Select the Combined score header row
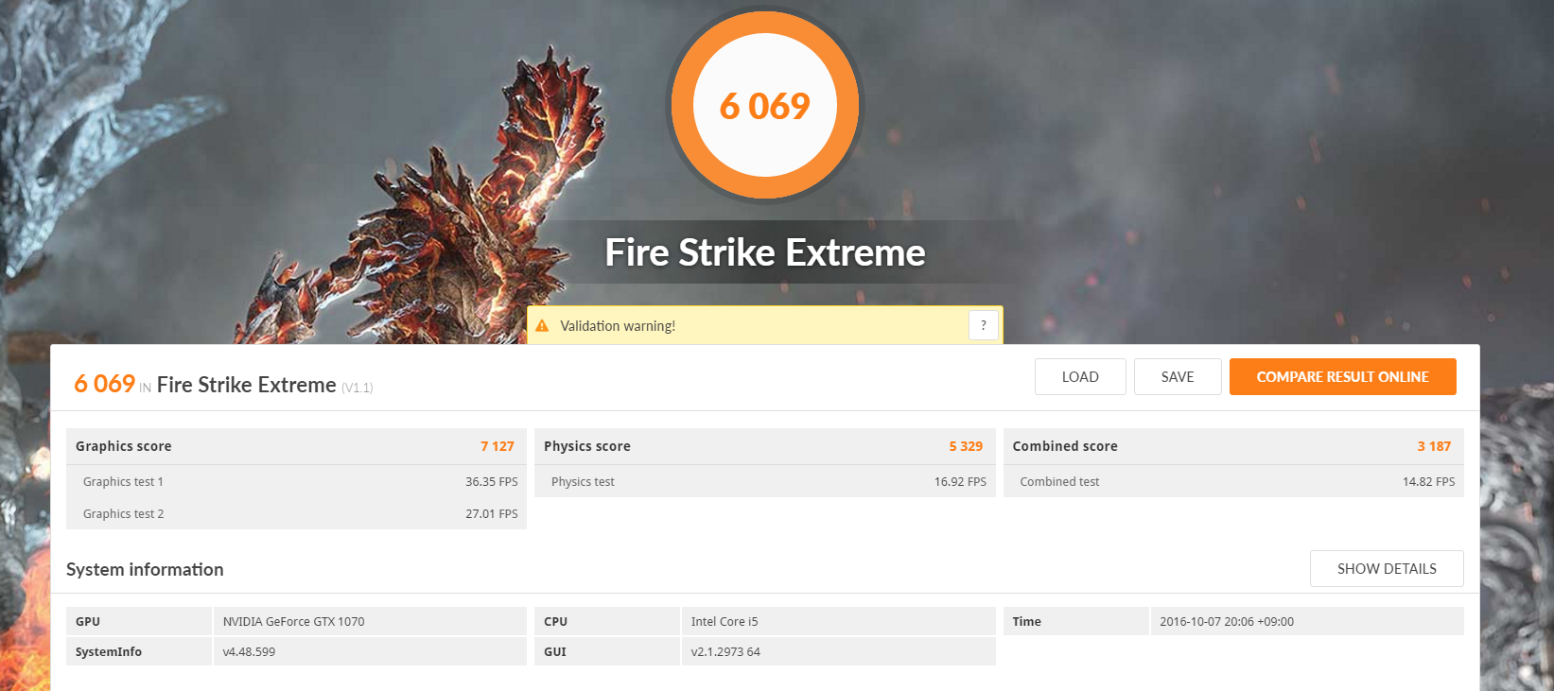 pos(1233,446)
